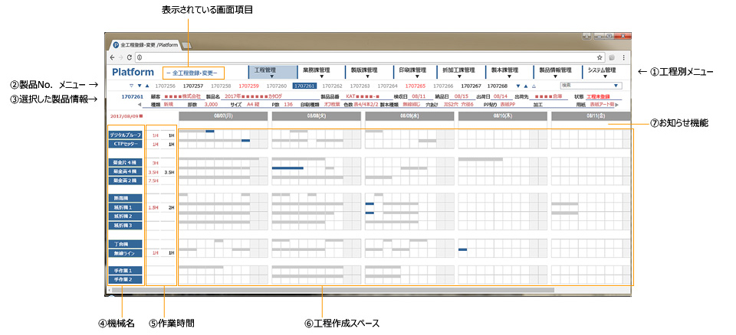The width and height of the screenshot is (736, 335).
Task: Go back with the browser back arrow
Action: (112, 57)
